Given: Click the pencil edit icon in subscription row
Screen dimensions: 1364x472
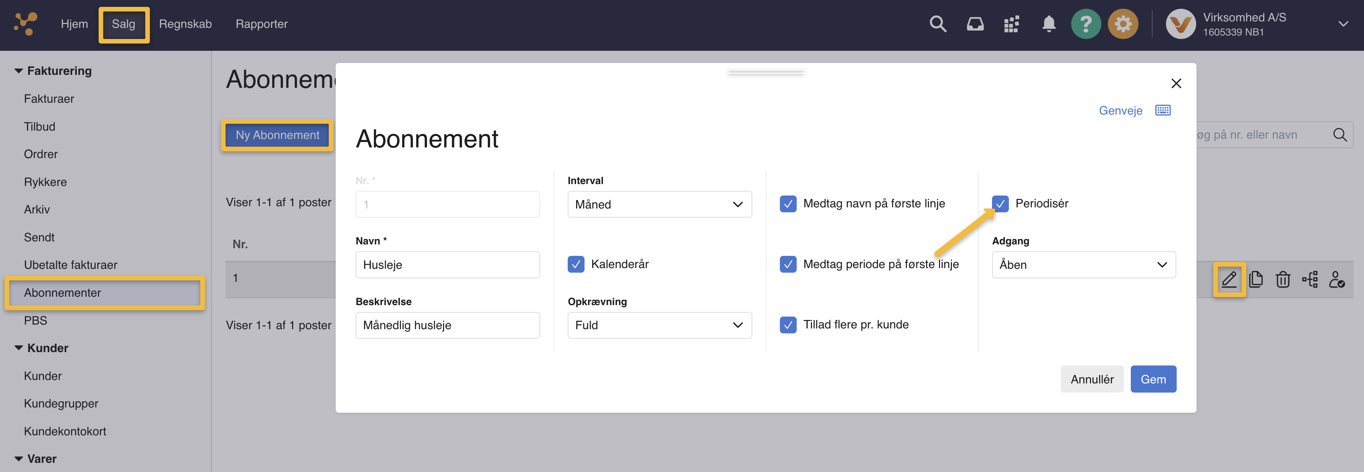Looking at the screenshot, I should 1229,280.
